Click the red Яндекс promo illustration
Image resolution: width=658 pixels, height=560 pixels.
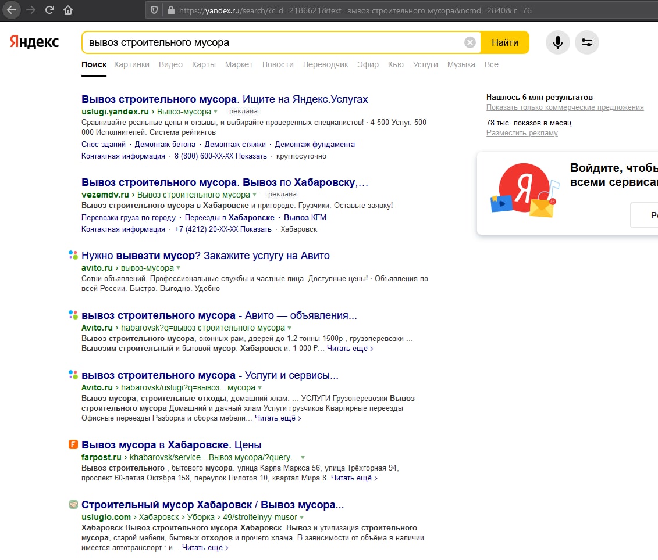pos(525,190)
